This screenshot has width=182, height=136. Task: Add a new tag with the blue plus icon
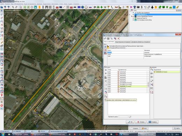105,47
